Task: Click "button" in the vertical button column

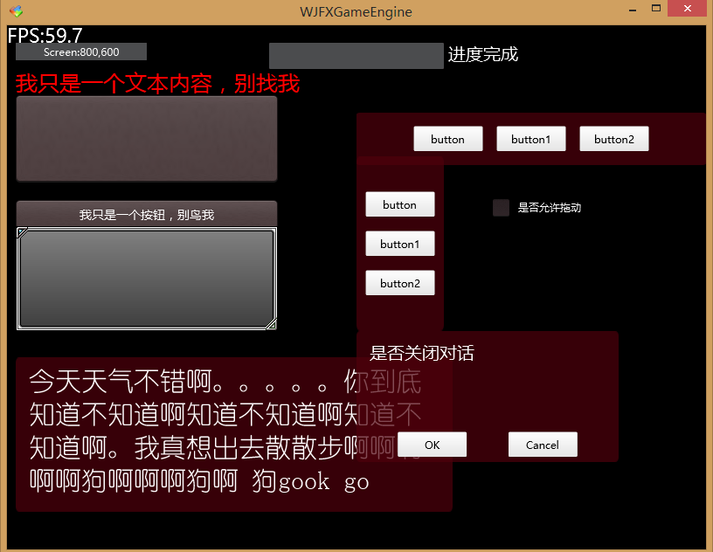Action: pyautogui.click(x=399, y=204)
